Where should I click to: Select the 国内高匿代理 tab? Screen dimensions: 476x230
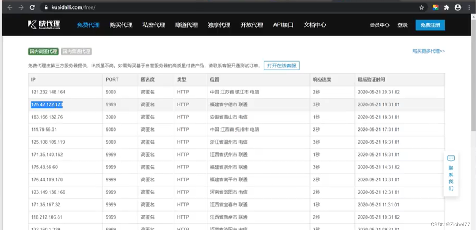point(43,52)
